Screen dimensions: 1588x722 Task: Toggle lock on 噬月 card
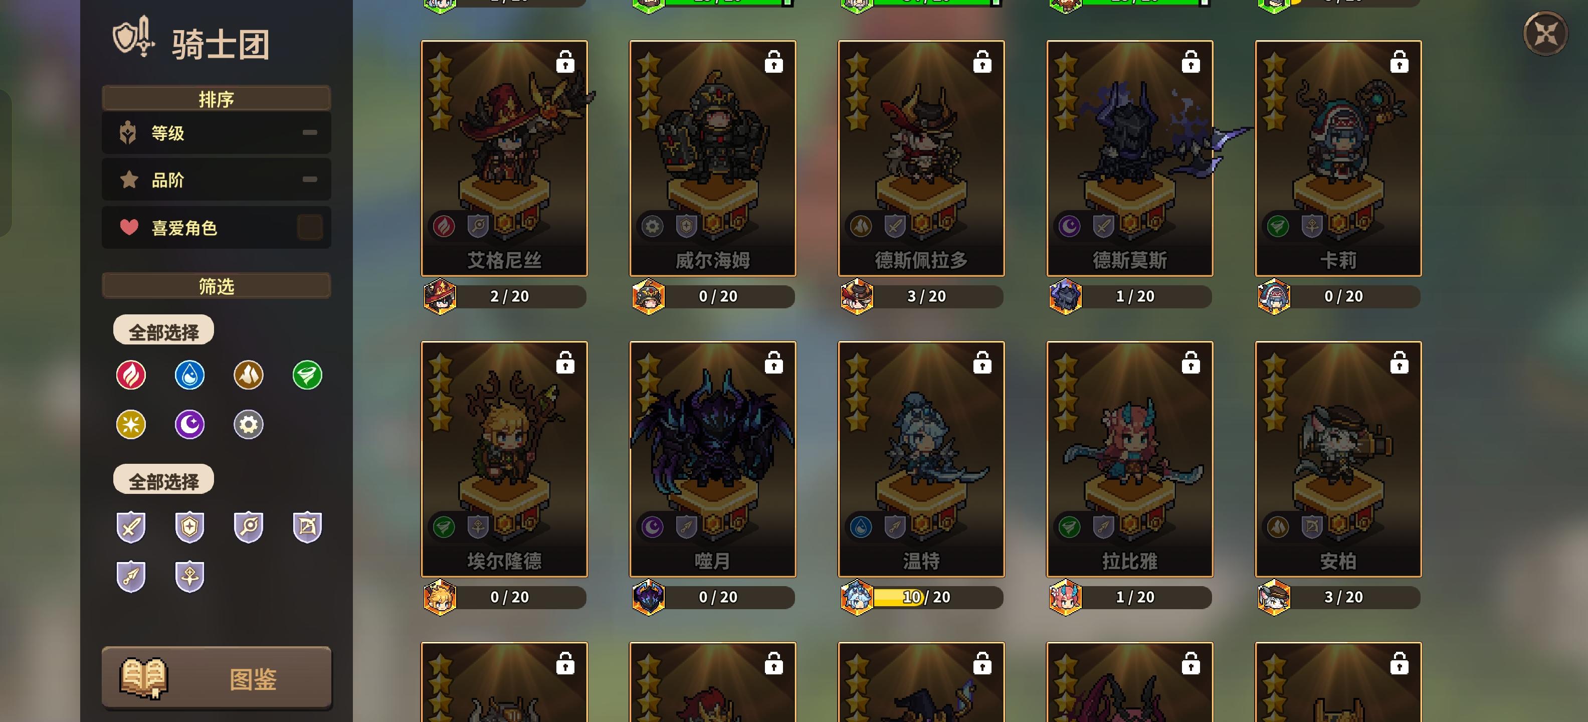pyautogui.click(x=773, y=363)
